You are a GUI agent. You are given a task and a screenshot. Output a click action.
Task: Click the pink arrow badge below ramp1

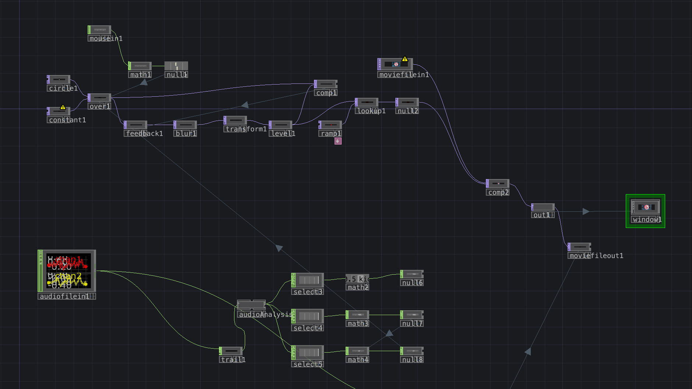[x=338, y=141]
